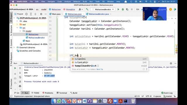Open the Refactor menu
The image size is (187, 105).
77,1
